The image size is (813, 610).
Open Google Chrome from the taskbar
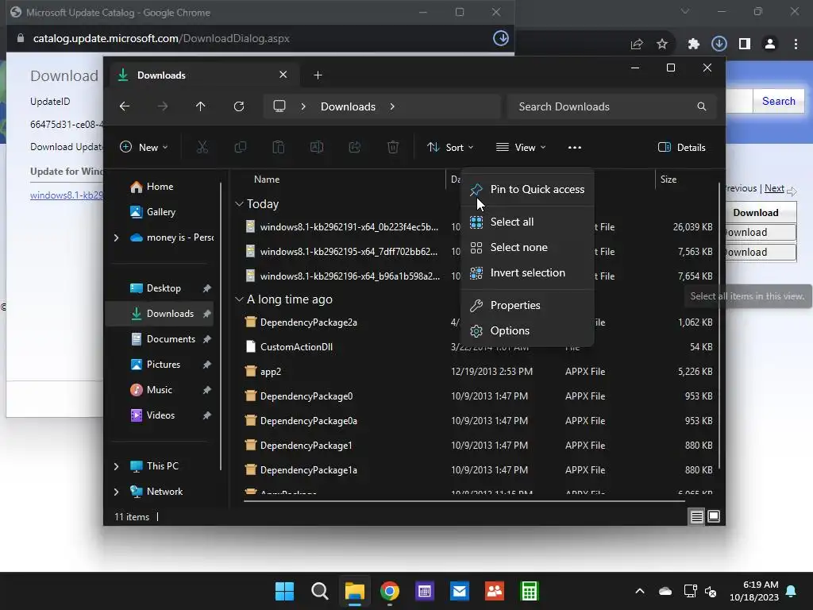pyautogui.click(x=389, y=591)
